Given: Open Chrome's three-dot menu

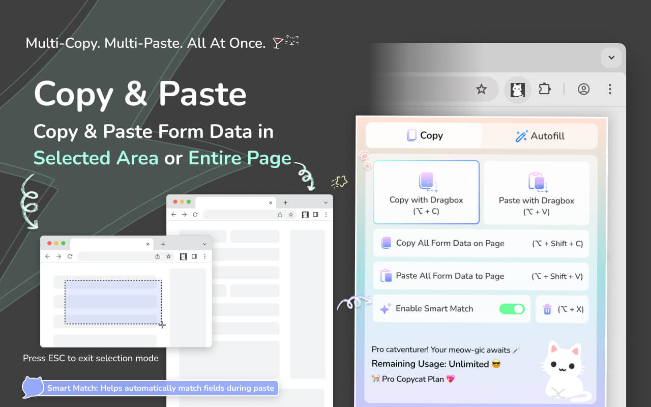Looking at the screenshot, I should click(610, 89).
